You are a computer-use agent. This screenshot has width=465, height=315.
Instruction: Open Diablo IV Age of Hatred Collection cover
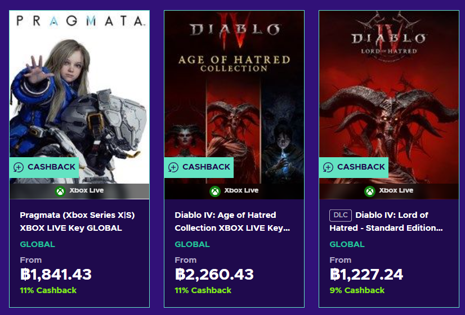coord(234,90)
